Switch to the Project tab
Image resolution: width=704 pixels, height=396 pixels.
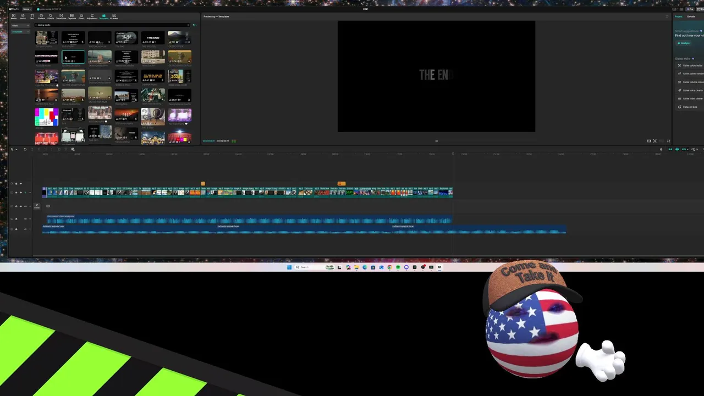(678, 16)
